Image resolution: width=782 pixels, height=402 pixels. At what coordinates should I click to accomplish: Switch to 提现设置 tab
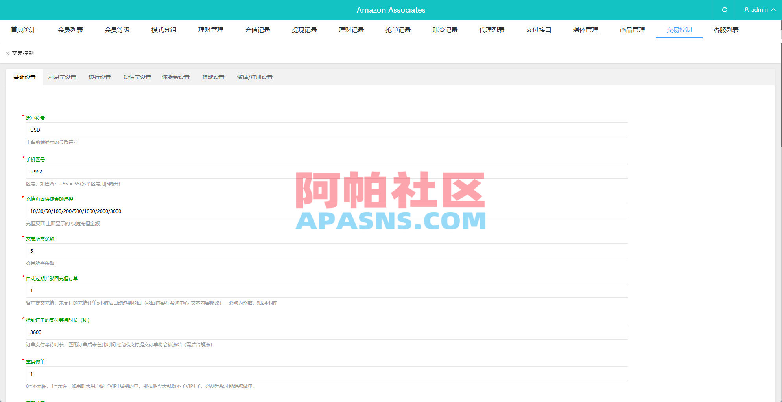[x=213, y=77]
